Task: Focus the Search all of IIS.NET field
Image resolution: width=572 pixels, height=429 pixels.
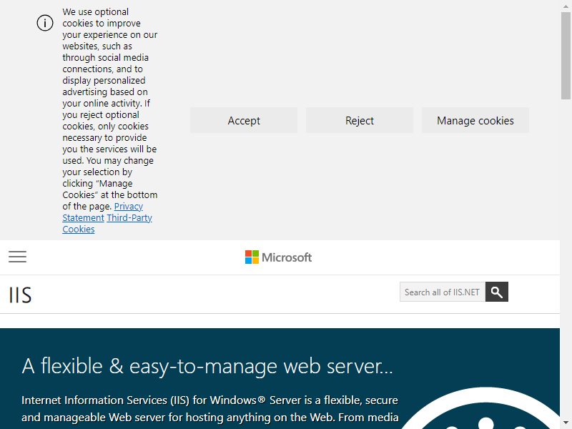Action: 443,292
